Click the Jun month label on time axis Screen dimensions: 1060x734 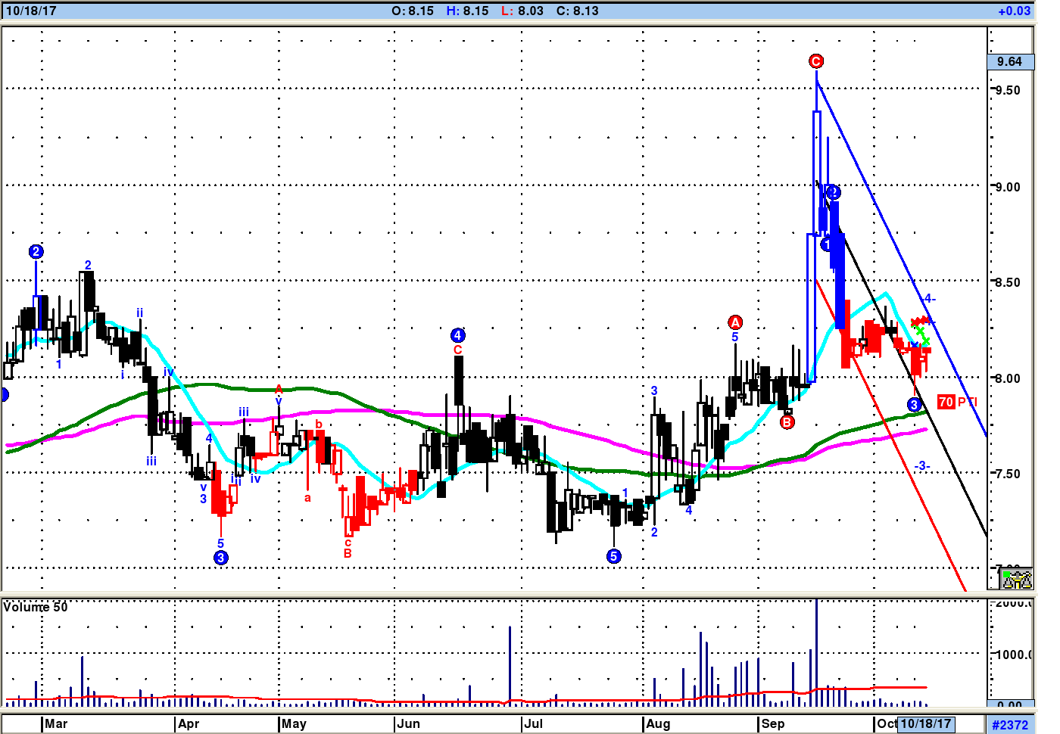pos(408,723)
